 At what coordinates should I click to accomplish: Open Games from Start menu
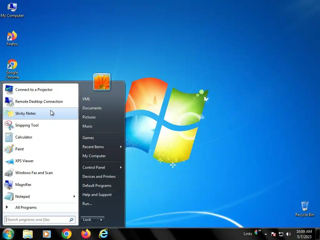pyautogui.click(x=88, y=138)
